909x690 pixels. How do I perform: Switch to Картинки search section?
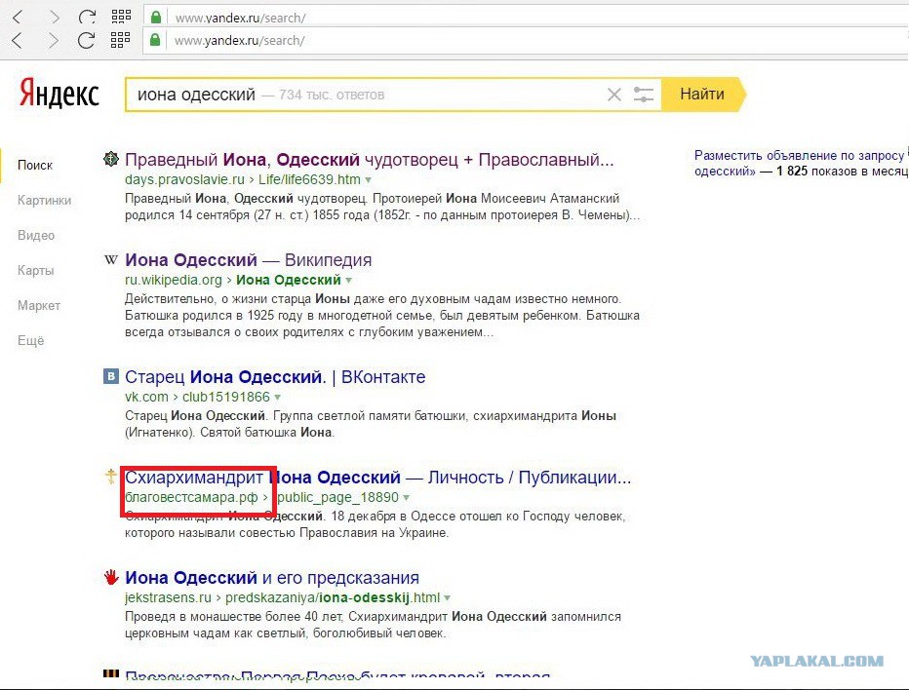[x=44, y=200]
